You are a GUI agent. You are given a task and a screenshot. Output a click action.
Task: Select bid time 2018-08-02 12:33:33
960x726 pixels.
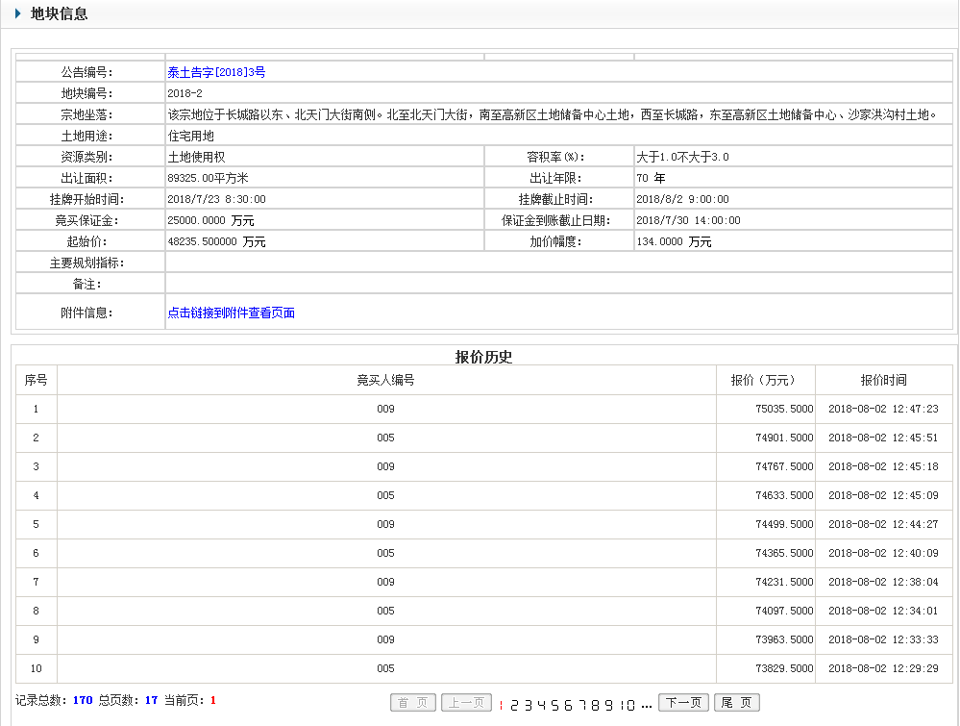point(883,639)
